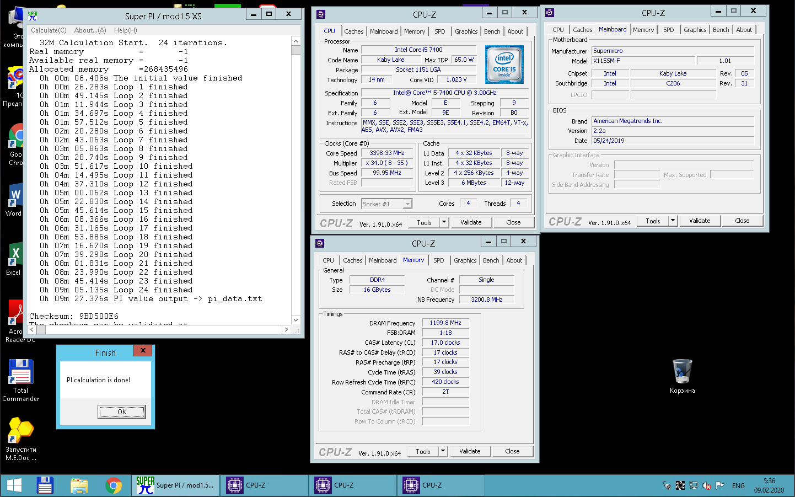Click OK in the Finish dialog
Viewport: 795px width, 497px height.
(122, 412)
